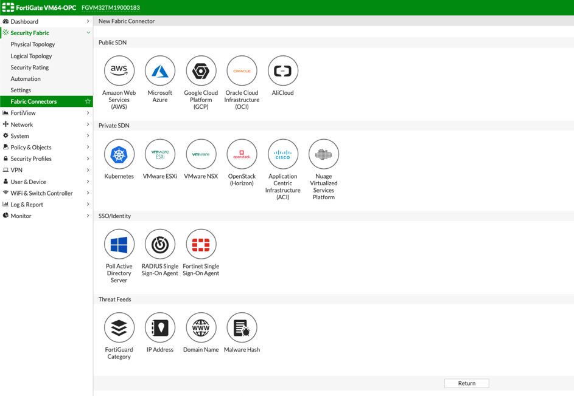Select the VMware NSX connector

[201, 154]
